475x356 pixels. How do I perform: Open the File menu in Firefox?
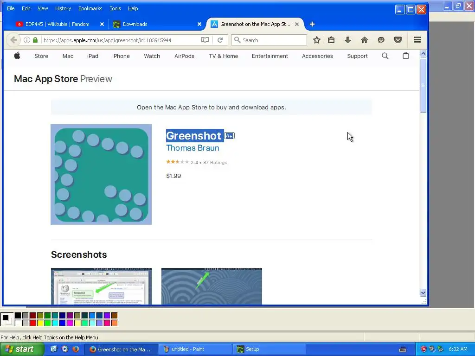click(x=11, y=8)
